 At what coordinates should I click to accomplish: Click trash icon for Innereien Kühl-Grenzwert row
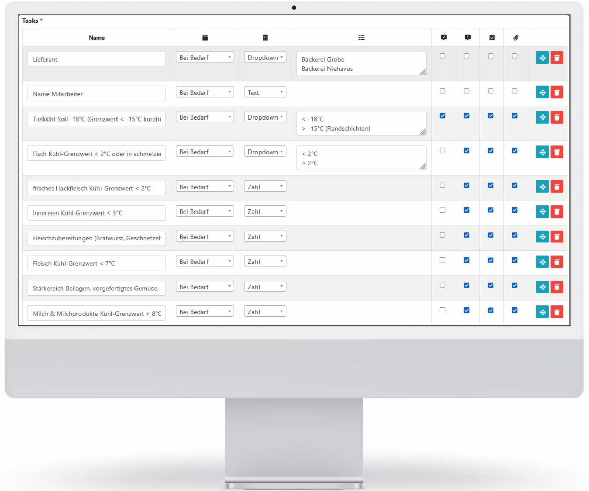click(x=557, y=212)
